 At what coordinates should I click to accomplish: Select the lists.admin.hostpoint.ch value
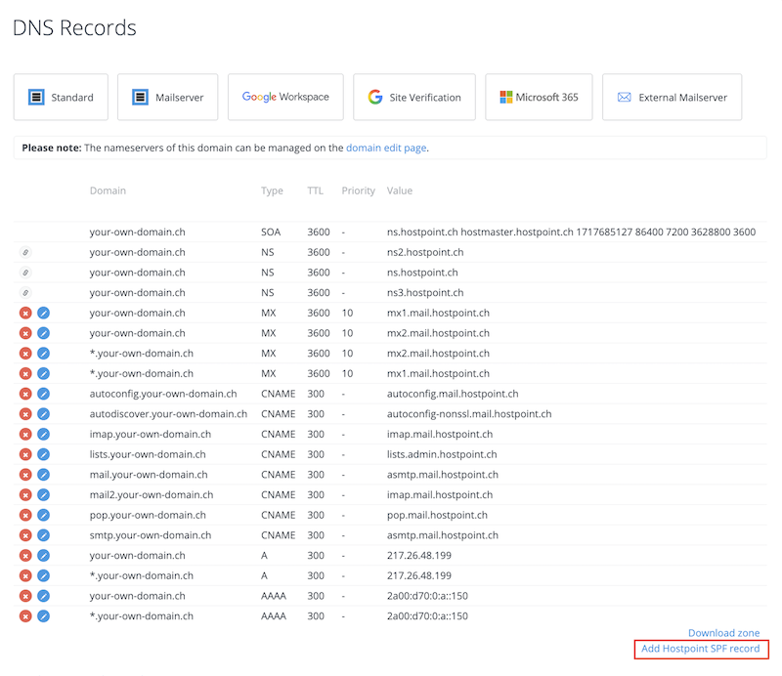click(442, 454)
